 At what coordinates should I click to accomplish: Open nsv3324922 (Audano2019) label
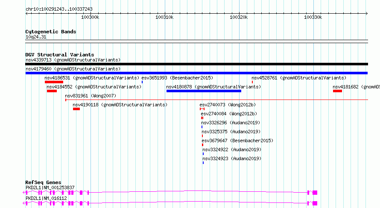[232, 149]
